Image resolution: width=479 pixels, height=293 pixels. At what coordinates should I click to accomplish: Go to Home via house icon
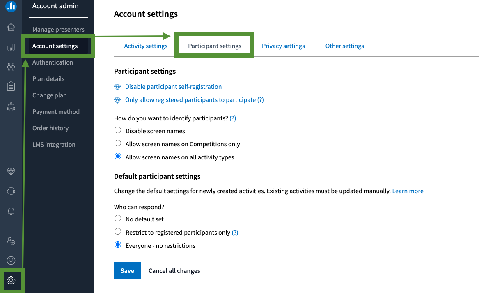(x=11, y=27)
